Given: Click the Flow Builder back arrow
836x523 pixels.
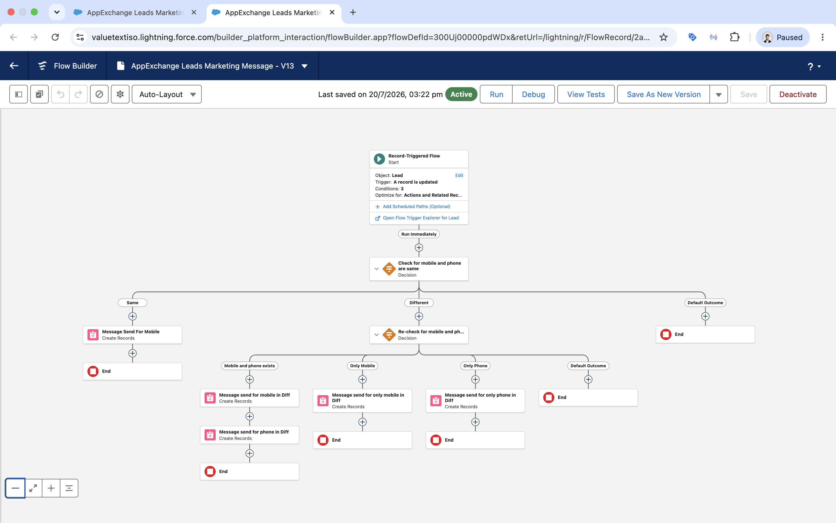Looking at the screenshot, I should pyautogui.click(x=14, y=66).
